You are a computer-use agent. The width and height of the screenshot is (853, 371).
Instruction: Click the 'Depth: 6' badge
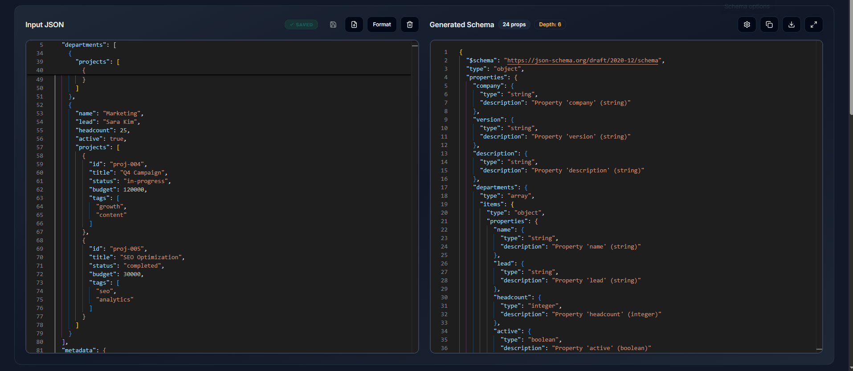click(550, 24)
